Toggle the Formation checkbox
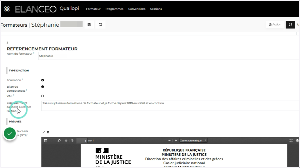300x168 pixels. coord(42,80)
